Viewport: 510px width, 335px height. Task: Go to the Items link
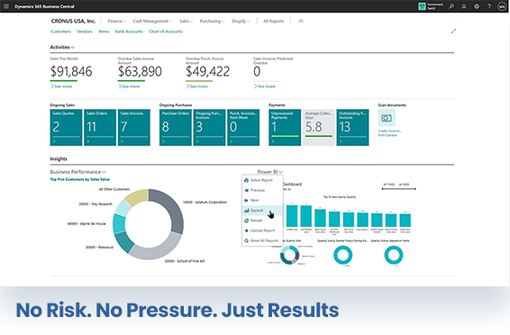click(104, 32)
